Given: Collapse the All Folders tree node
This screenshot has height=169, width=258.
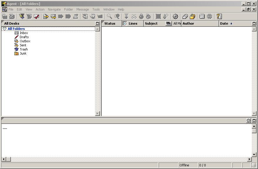Looking at the screenshot, I should pos(4,29).
